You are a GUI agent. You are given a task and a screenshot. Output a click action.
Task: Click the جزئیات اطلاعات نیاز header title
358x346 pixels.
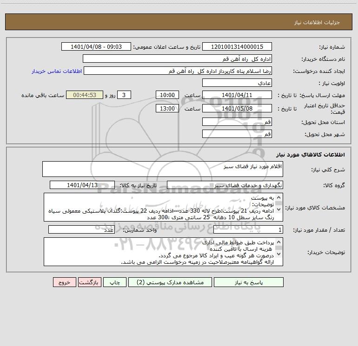tap(317, 22)
